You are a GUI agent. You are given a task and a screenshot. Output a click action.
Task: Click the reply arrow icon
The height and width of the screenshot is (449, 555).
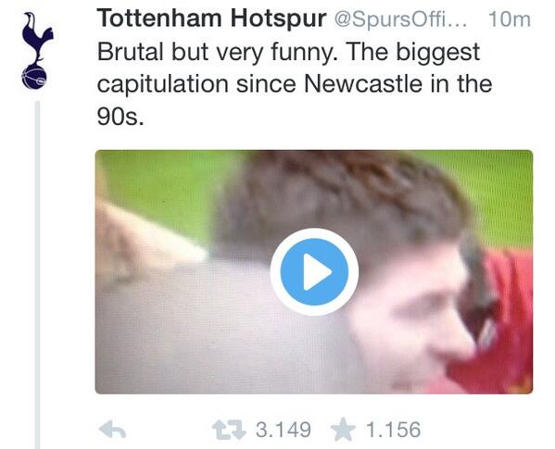pyautogui.click(x=112, y=430)
